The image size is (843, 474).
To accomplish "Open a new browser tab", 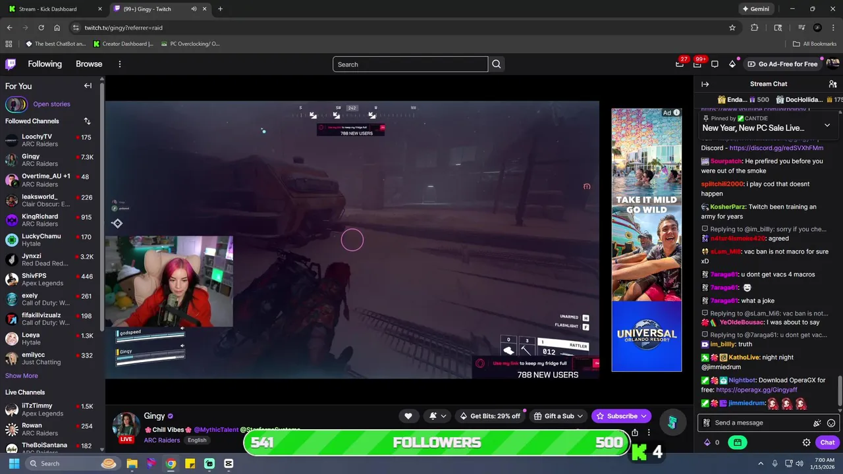I will click(x=220, y=9).
